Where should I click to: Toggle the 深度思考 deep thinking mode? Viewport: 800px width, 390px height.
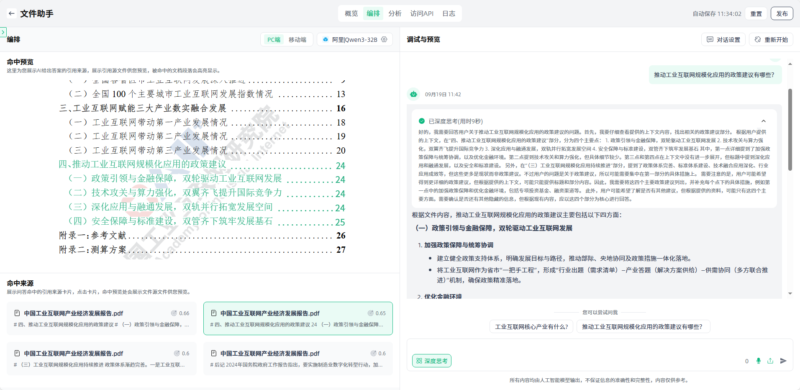[432, 361]
